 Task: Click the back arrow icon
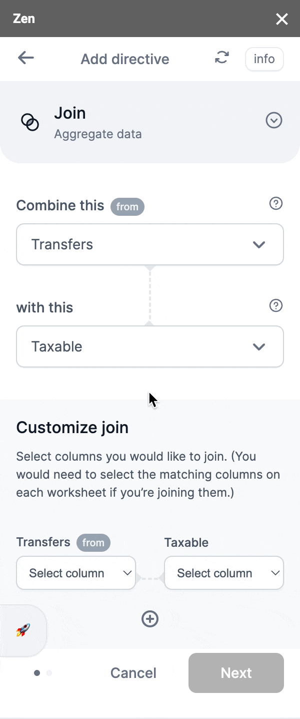pyautogui.click(x=26, y=58)
